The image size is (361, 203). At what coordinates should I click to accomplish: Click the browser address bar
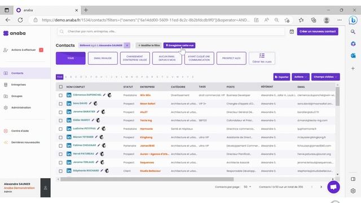pos(145,20)
